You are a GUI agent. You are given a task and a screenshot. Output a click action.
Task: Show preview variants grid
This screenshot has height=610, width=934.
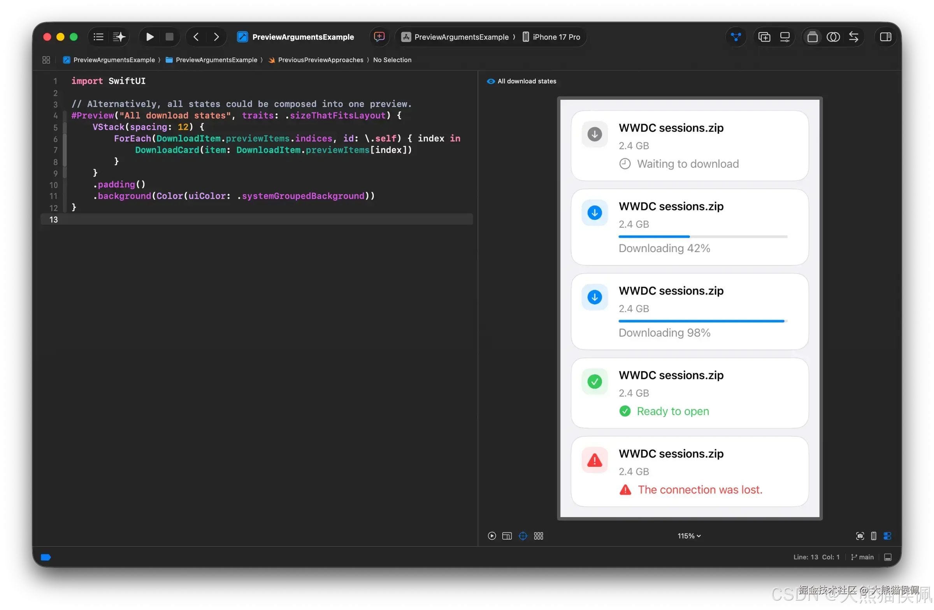[539, 536]
